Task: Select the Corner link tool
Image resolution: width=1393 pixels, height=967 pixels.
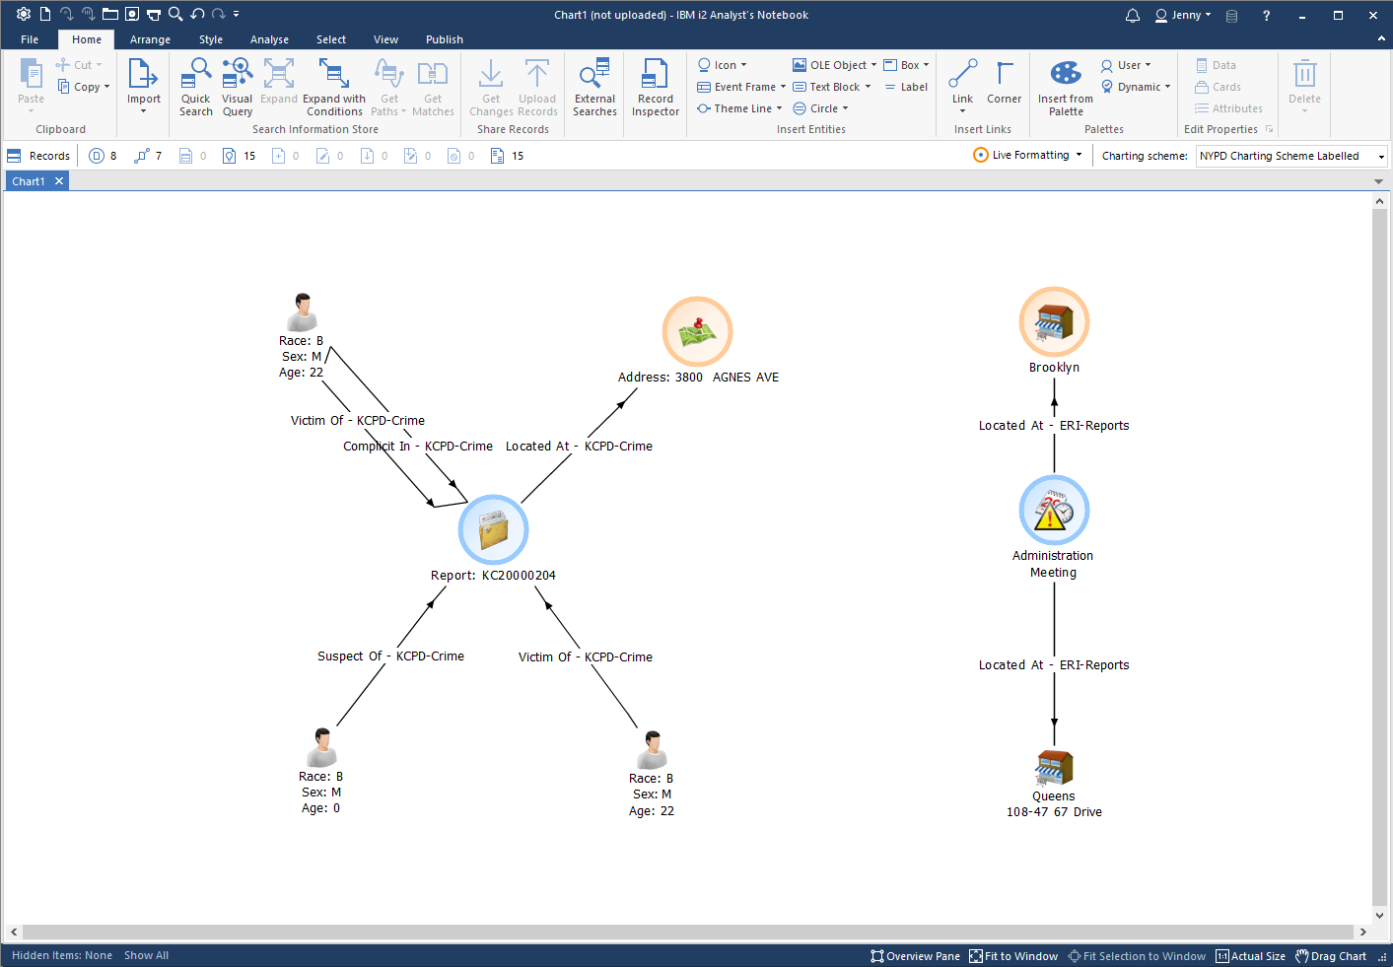Action: 1004,84
